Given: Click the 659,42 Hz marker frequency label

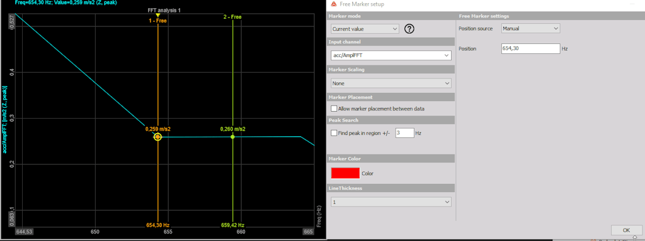Looking at the screenshot, I should [232, 225].
